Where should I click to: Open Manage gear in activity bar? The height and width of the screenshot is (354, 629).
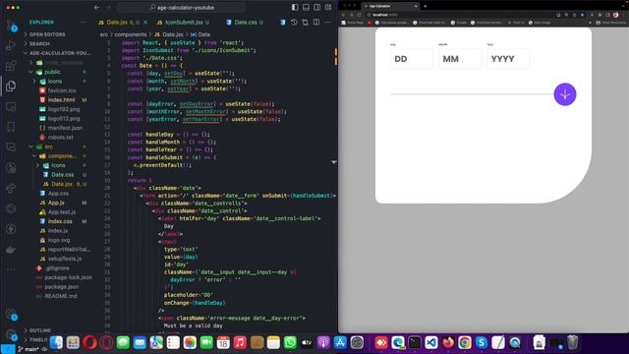point(11,334)
